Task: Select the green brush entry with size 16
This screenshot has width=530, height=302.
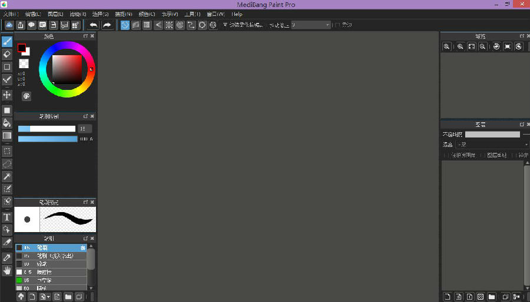Action: 51,281
